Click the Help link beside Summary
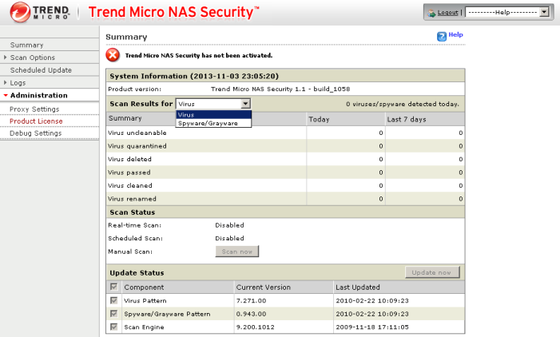The height and width of the screenshot is (337, 560). click(x=455, y=34)
